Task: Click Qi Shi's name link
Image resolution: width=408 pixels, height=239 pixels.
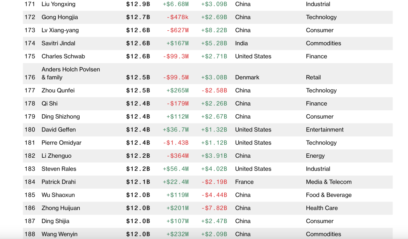Action: click(49, 104)
